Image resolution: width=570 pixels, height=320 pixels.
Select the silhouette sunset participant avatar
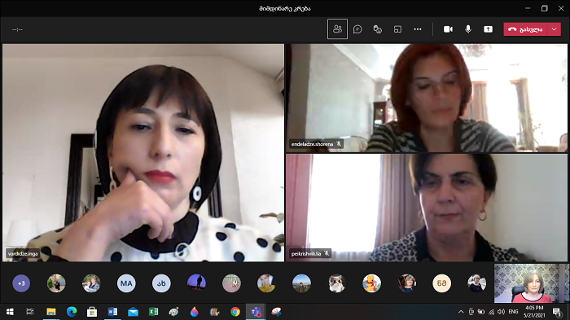(x=197, y=283)
